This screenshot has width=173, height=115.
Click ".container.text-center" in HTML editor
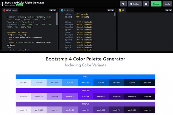click(17, 32)
